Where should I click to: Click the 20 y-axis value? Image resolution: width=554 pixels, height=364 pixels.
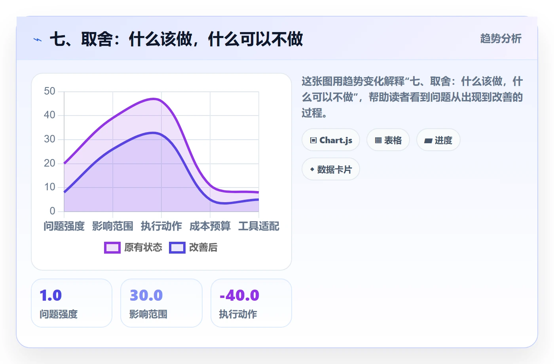coord(50,163)
